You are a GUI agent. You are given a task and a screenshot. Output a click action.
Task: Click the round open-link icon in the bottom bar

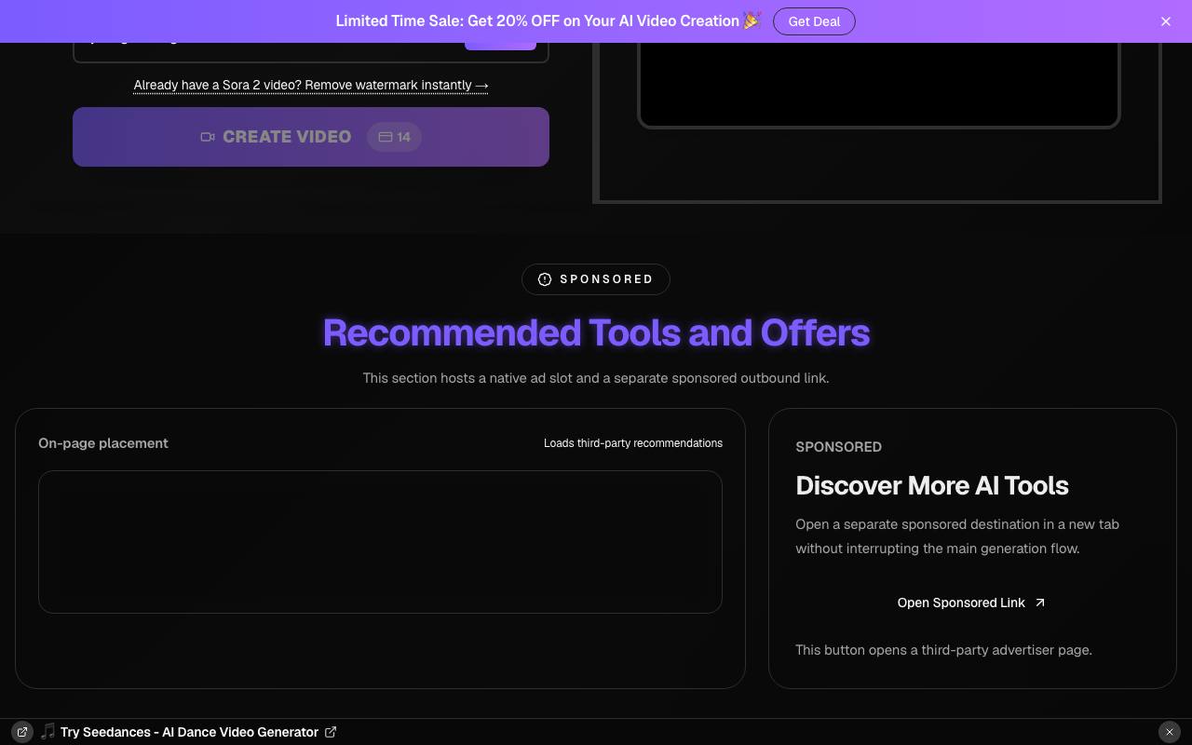(22, 732)
